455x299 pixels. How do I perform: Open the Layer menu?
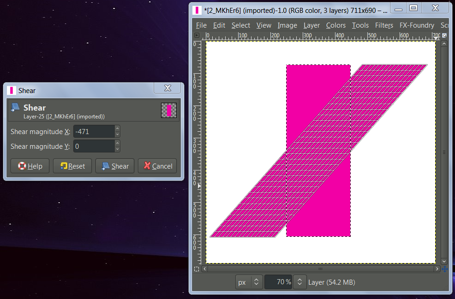311,25
